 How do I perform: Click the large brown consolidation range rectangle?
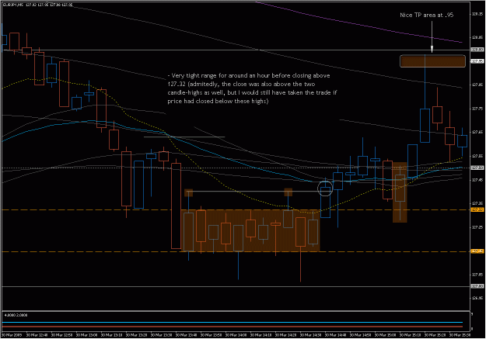[x=250, y=230]
